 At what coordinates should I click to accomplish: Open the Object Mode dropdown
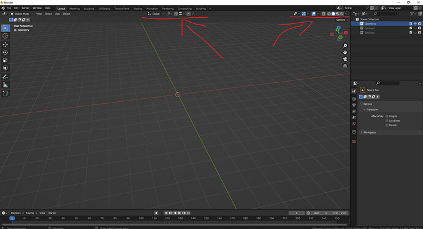(21, 14)
